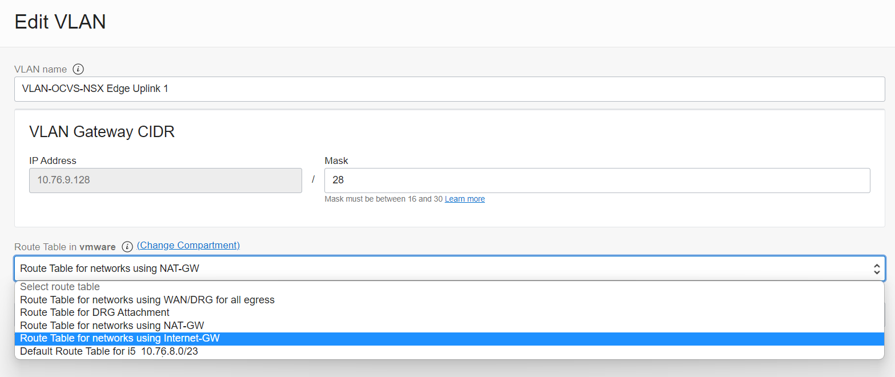Image resolution: width=895 pixels, height=377 pixels.
Task: Click the Edit VLAN page title
Action: coord(60,22)
